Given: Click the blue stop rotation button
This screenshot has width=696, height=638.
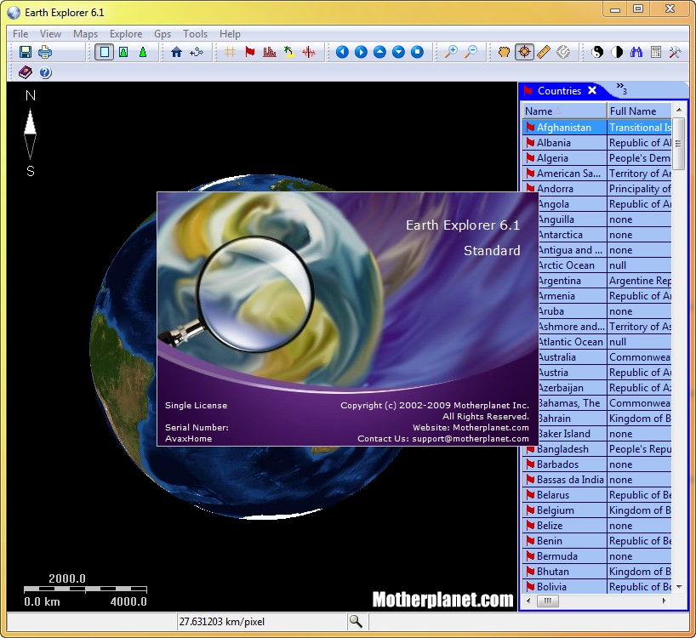Looking at the screenshot, I should (x=417, y=52).
